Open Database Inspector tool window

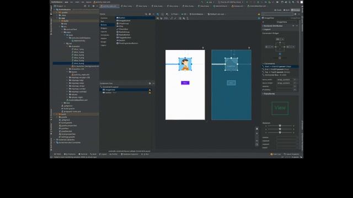tap(130, 154)
